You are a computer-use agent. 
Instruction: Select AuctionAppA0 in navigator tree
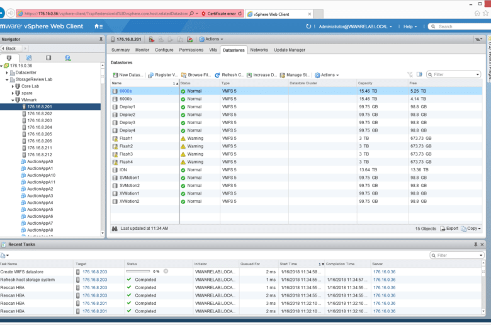click(x=40, y=162)
